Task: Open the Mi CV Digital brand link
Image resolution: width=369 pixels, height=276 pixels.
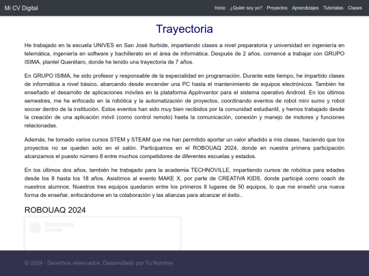Action: point(21,8)
